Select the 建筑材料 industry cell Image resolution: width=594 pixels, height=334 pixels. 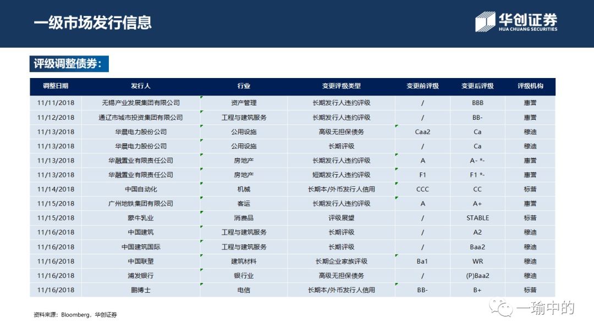[244, 261]
